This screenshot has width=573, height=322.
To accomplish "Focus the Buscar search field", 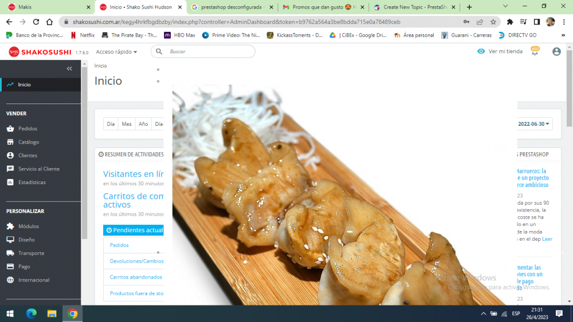I will (x=203, y=51).
